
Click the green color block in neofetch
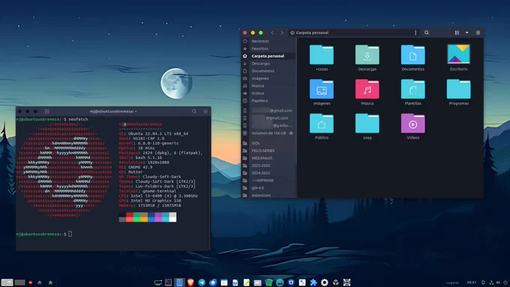[136, 217]
